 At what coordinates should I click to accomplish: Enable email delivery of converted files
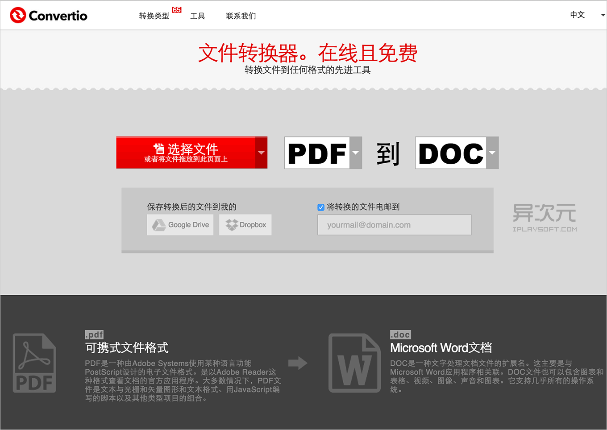point(320,207)
